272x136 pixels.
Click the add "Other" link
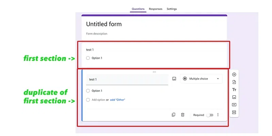click(117, 100)
